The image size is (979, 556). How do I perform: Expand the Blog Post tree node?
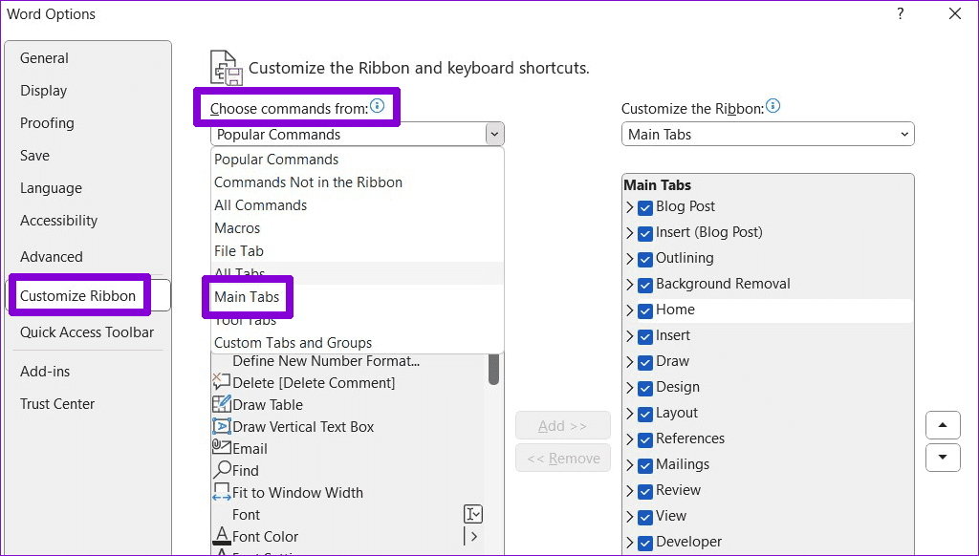(x=630, y=207)
